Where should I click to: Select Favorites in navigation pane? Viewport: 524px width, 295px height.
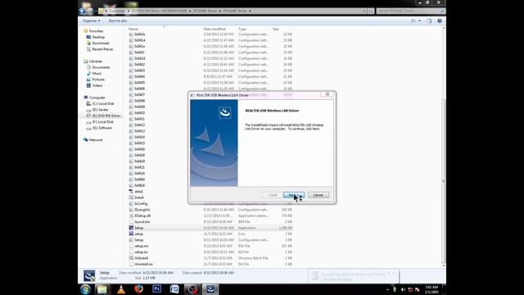tap(96, 31)
